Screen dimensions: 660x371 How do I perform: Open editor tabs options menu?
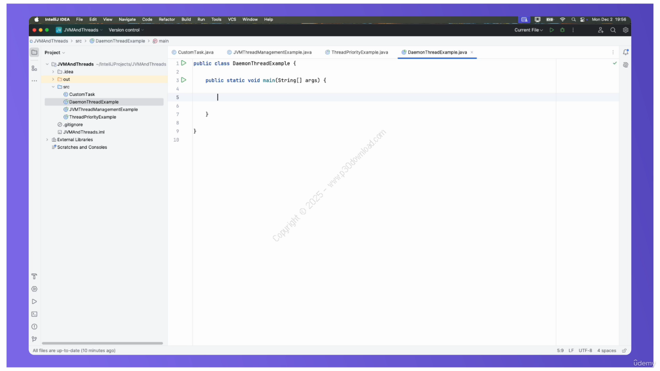613,52
